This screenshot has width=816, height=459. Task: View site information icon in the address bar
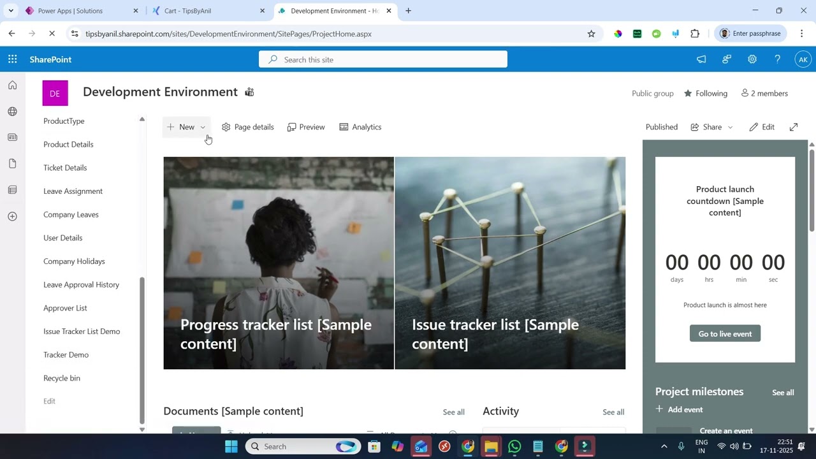[75, 34]
